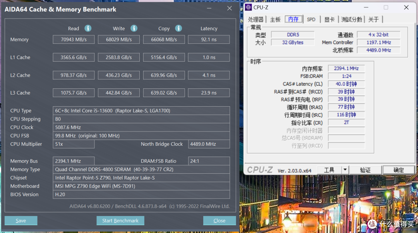Image resolution: width=418 pixels, height=233 pixels.
Task: Click the Save button in AIDA64
Action: pos(21,221)
